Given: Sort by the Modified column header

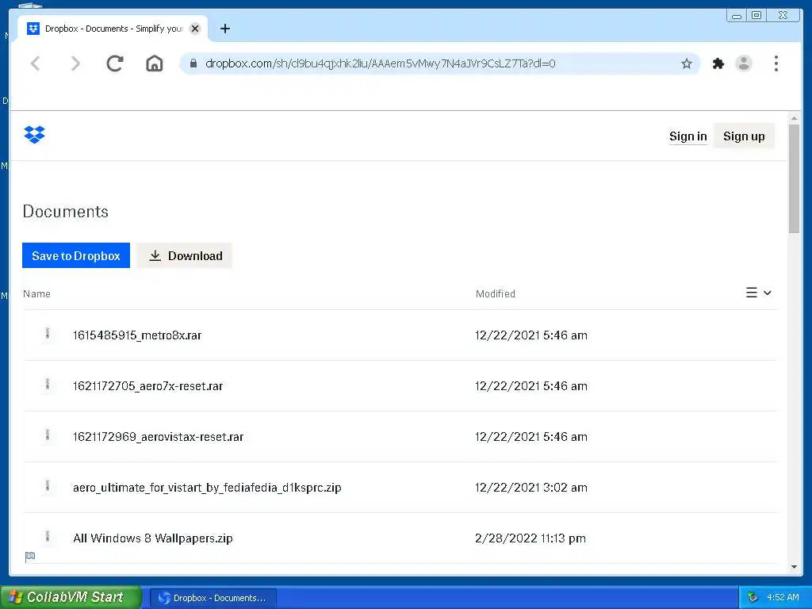Looking at the screenshot, I should pos(496,293).
